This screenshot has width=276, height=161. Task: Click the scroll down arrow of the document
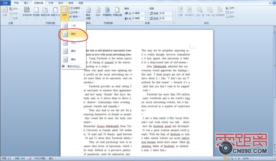click(274, 145)
